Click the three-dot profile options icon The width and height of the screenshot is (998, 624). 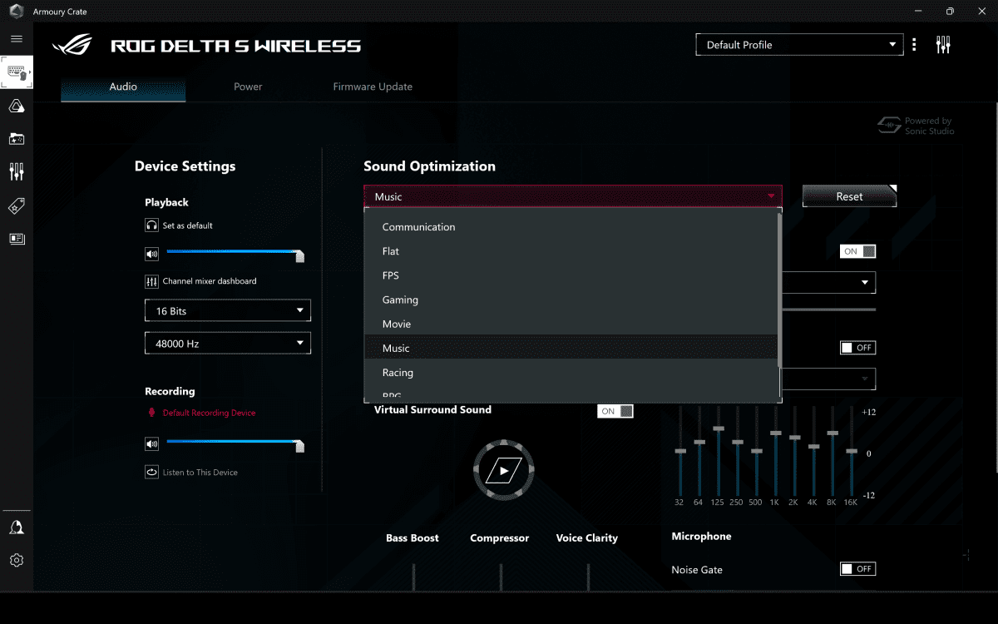pyautogui.click(x=914, y=45)
